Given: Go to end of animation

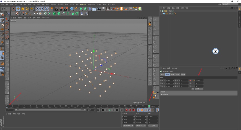Looking at the screenshot, I should pyautogui.click(x=122, y=110).
